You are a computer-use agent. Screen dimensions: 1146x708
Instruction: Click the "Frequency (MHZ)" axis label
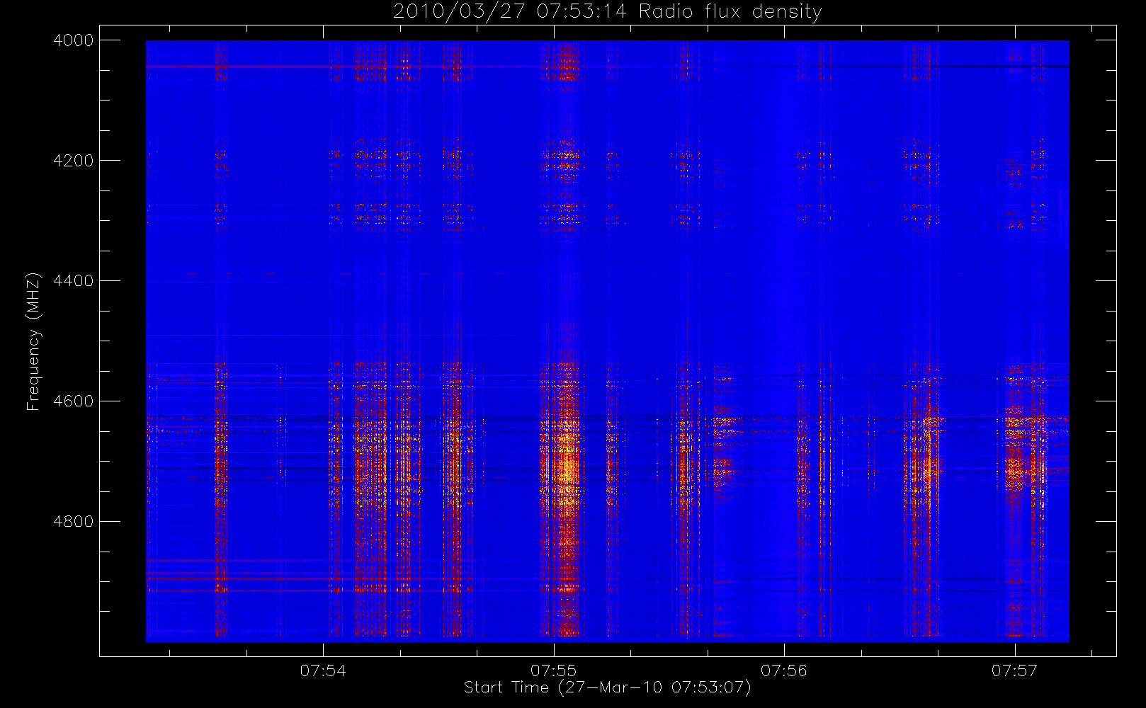pos(33,342)
